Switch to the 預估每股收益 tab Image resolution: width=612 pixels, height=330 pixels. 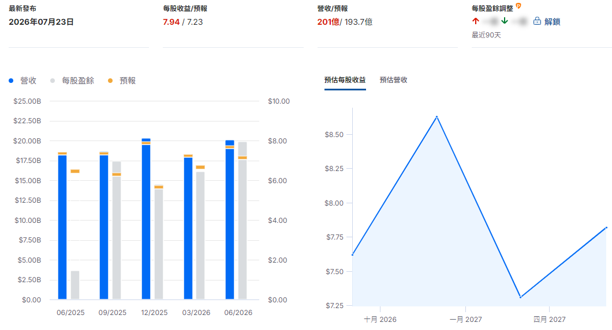(345, 80)
